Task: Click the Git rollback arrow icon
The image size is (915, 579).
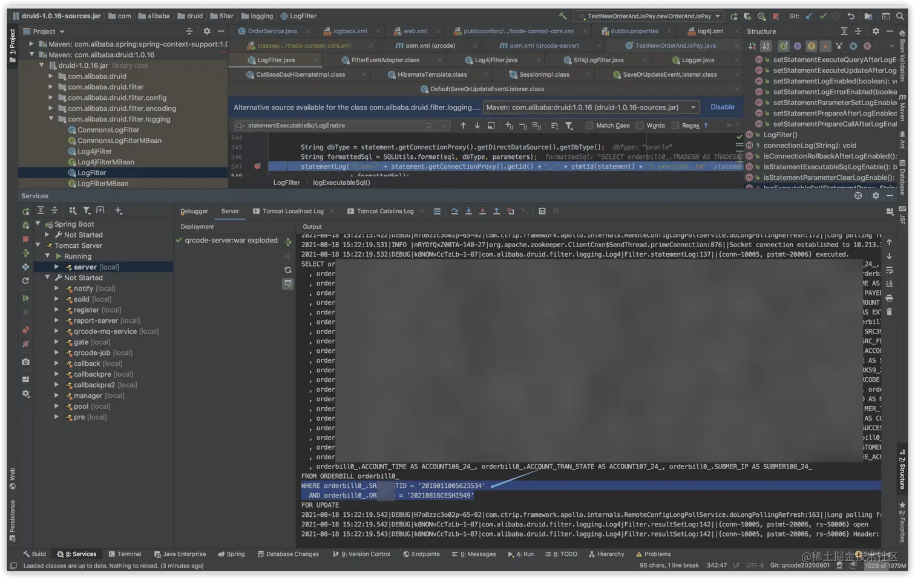Action: tap(851, 16)
